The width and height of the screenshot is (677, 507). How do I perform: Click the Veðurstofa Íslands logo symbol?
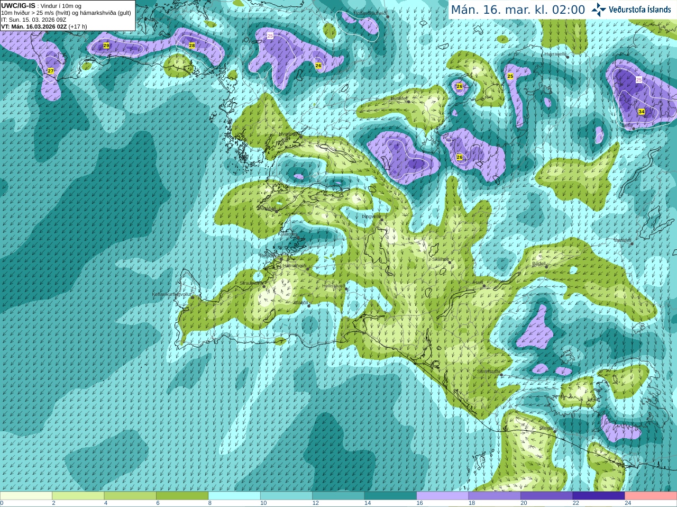coord(599,10)
